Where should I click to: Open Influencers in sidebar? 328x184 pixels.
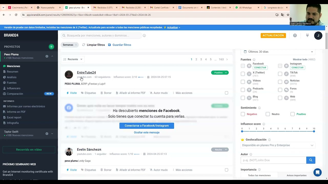(14, 88)
